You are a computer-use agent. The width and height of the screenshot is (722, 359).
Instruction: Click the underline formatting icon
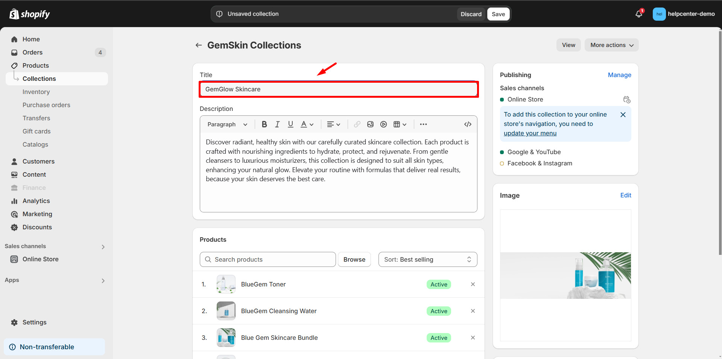pyautogui.click(x=290, y=124)
